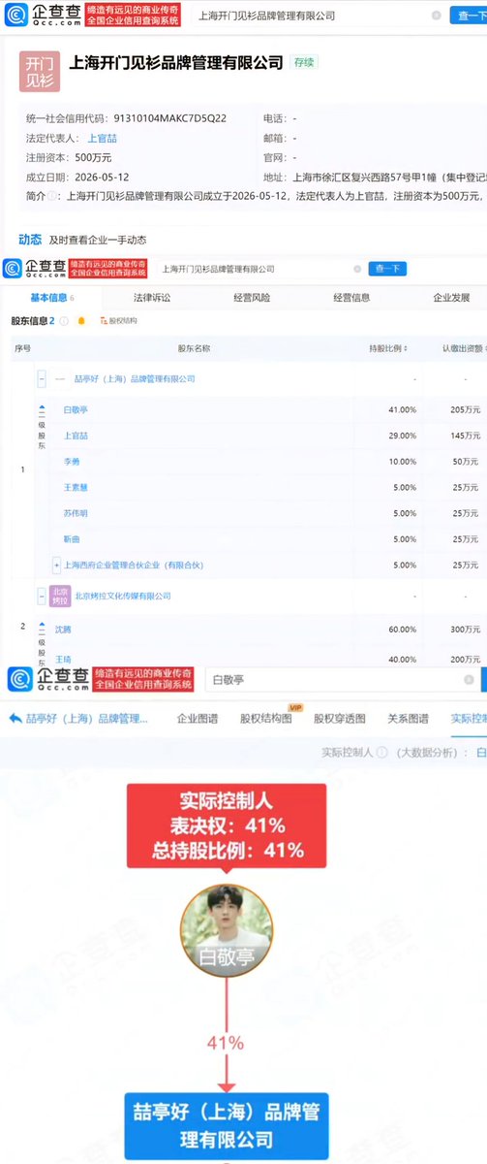The height and width of the screenshot is (1164, 487).
Task: Click the orange bell icon beside 股东信息
Action: (x=81, y=320)
